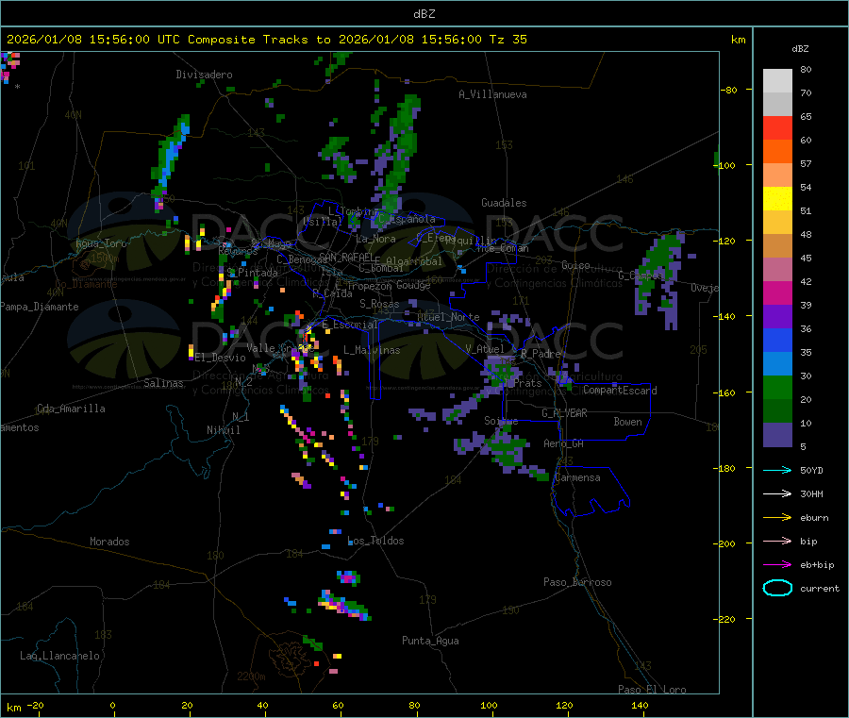Viewport: 849px width, 718px height.
Task: Click the blue echo band northwest of Agua_Toro
Action: pyautogui.click(x=171, y=157)
